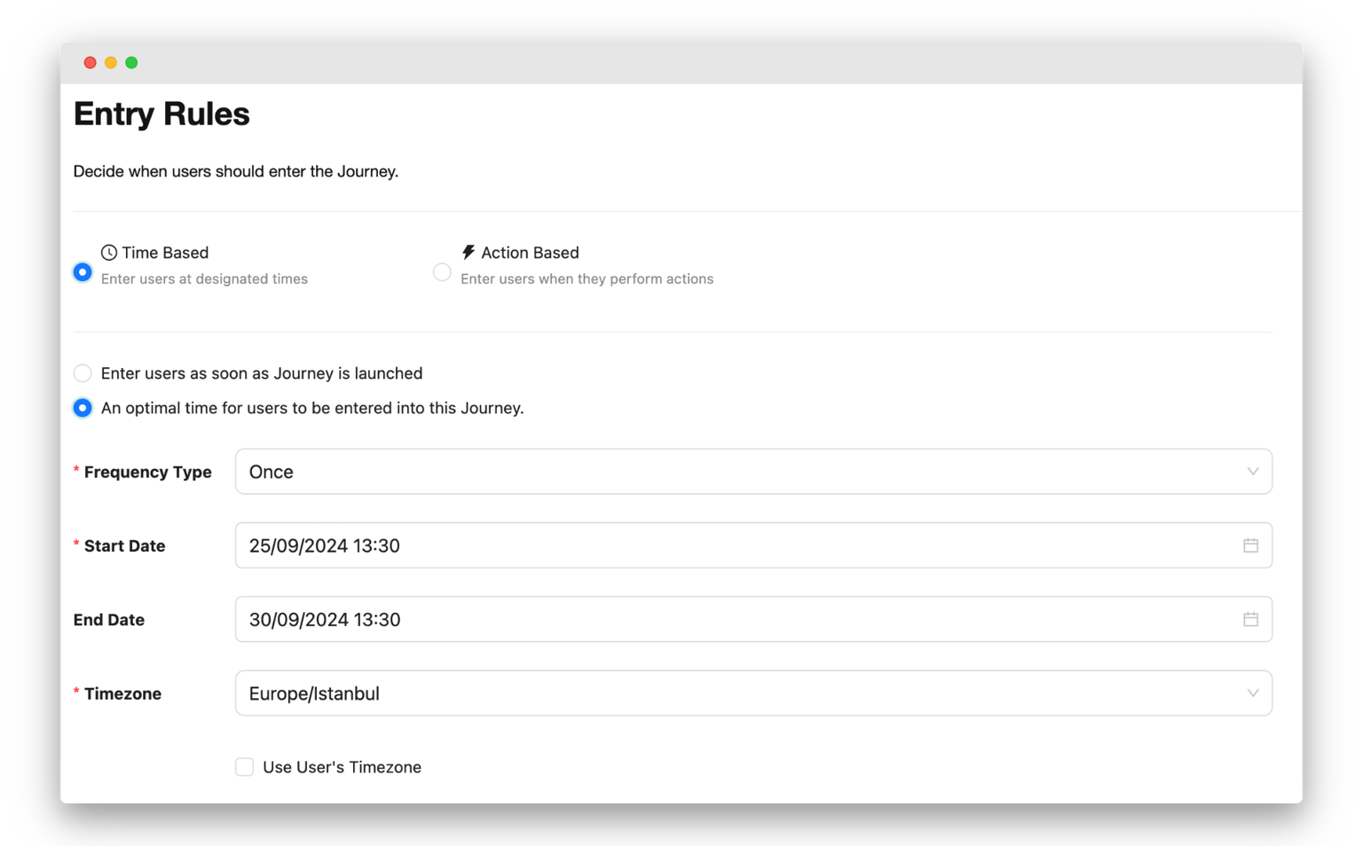
Task: Click inside the End Date input field
Action: 532,619
